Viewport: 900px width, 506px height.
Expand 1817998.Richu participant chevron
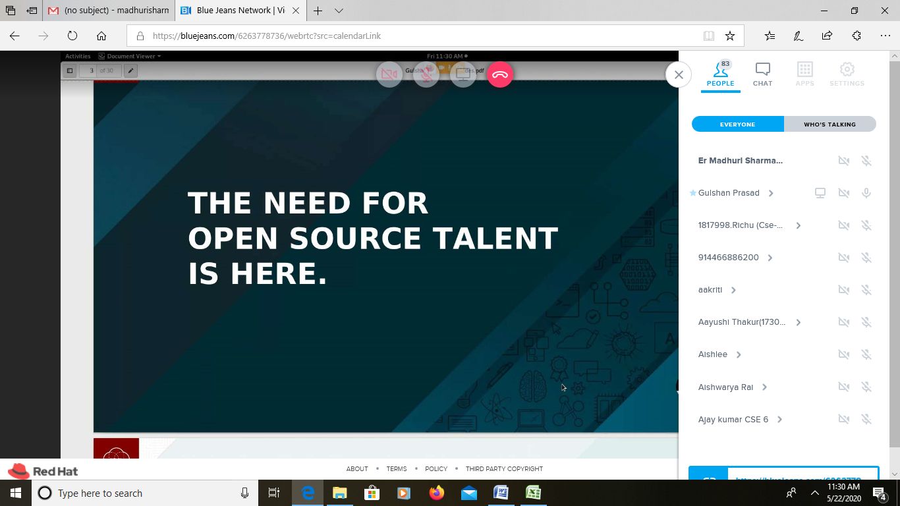798,225
